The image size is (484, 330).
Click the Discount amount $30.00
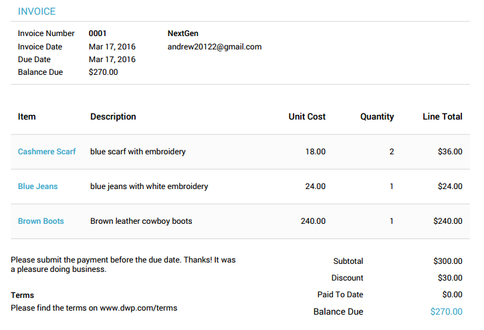coord(450,278)
